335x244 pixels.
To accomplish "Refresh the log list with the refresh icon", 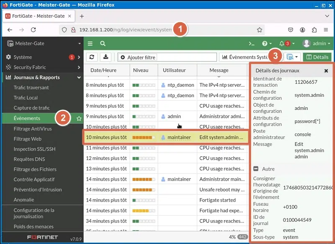I will 92,57.
